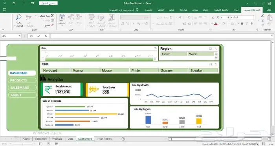Open the ABOUT navigation button
The height and width of the screenshot is (146, 275).
coord(22,95)
